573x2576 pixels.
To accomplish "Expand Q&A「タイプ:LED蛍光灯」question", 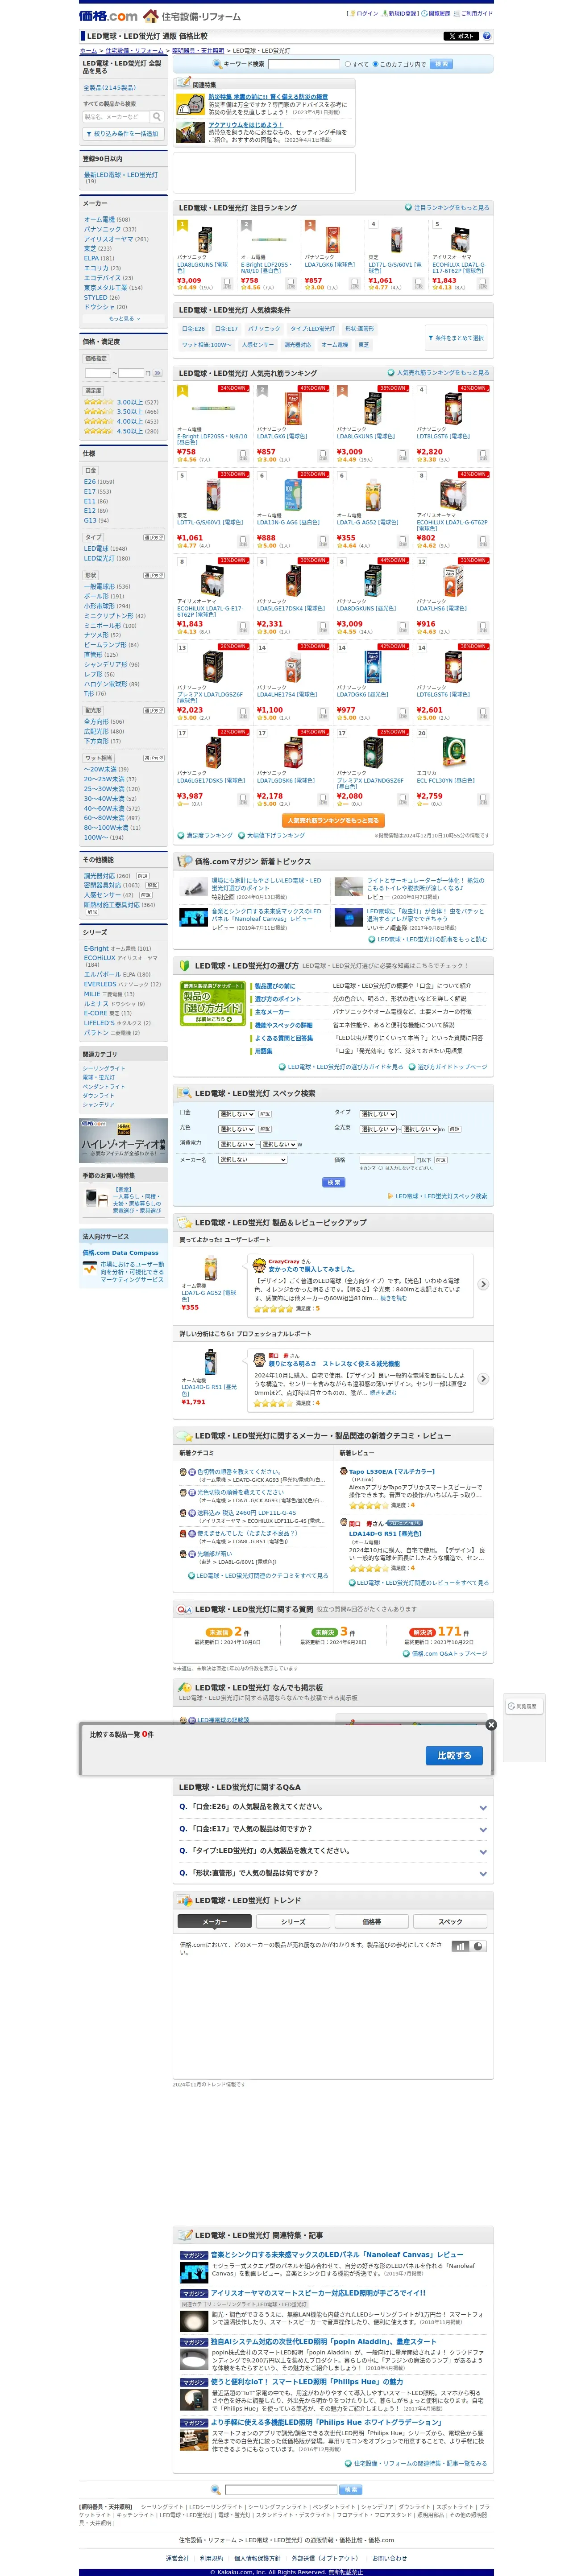I will click(333, 1851).
